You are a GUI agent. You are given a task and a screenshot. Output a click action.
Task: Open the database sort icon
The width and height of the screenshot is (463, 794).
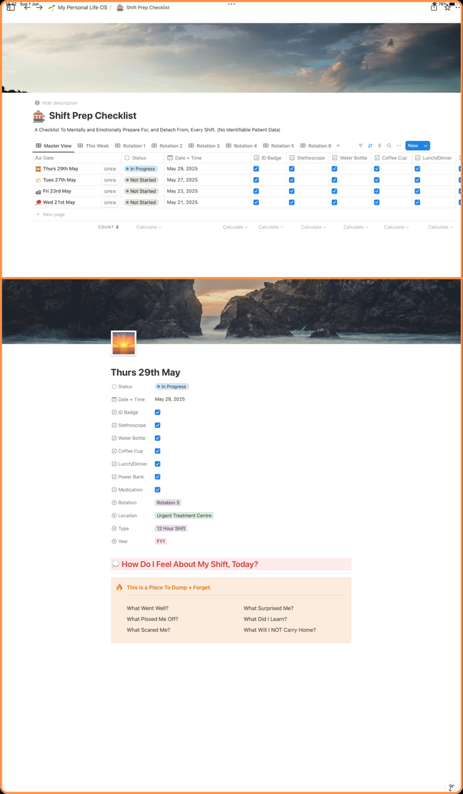coord(370,146)
